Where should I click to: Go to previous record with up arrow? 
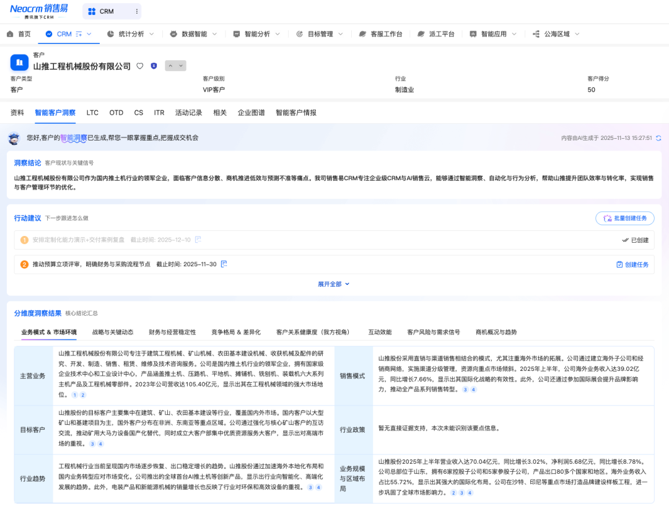pos(170,66)
